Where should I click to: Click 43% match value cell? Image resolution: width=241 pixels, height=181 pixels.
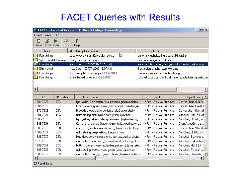click(x=58, y=115)
